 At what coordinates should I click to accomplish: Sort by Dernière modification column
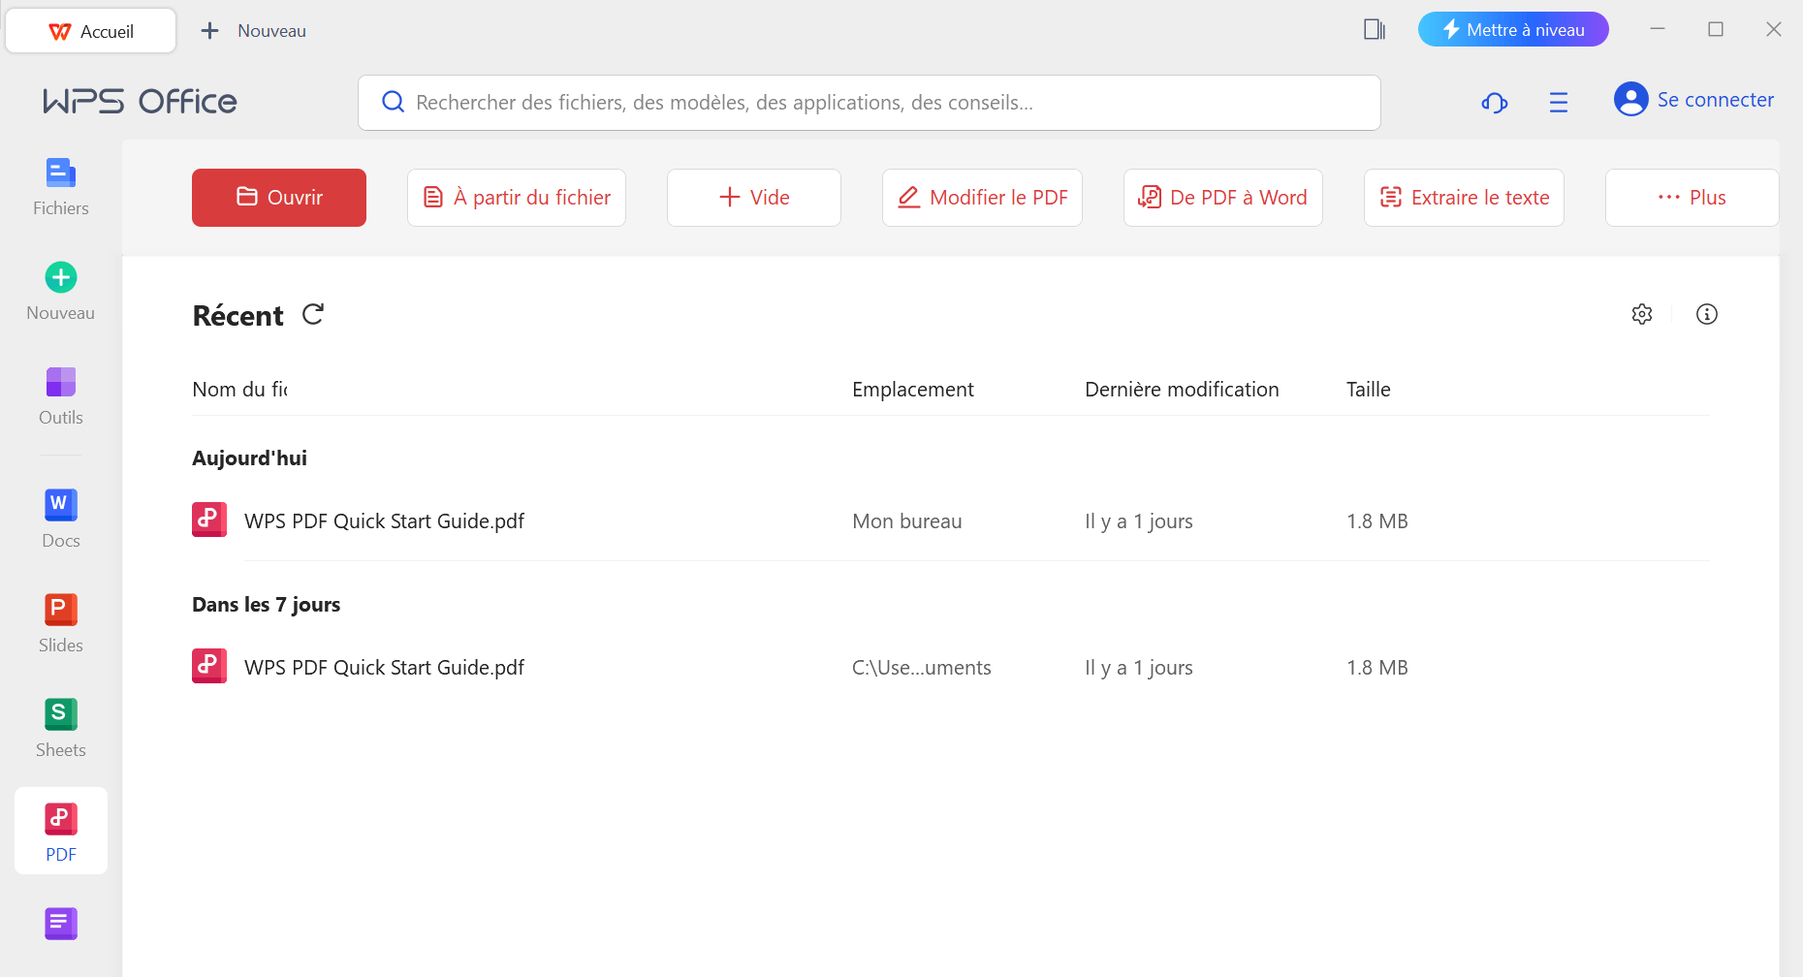pos(1182,390)
